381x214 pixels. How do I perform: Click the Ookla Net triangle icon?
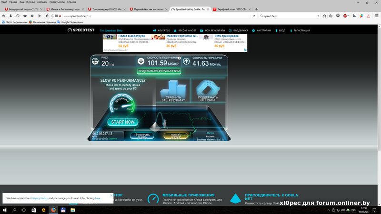(235, 199)
